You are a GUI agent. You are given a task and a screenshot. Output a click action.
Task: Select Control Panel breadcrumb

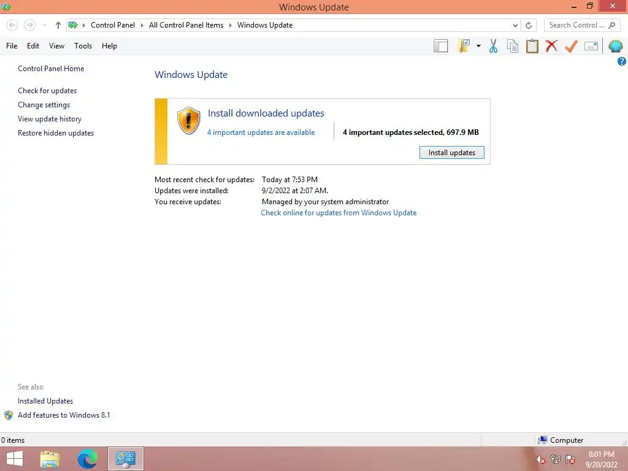113,25
